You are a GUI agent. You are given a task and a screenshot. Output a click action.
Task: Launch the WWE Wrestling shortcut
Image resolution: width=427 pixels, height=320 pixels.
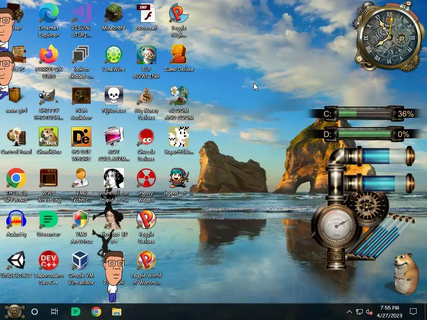48,178
